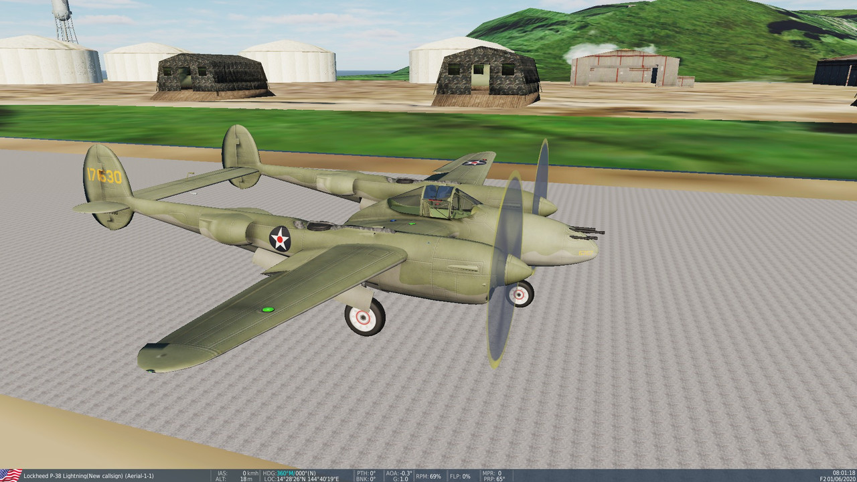Click the PTH 0° pitch readout
The height and width of the screenshot is (482, 857).
[x=366, y=473]
